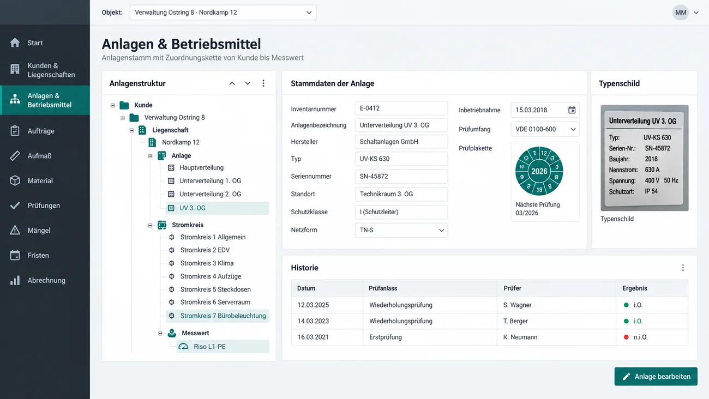Image resolution: width=709 pixels, height=399 pixels.
Task: Open the Prüfungen section in sidebar
Action: (x=45, y=205)
